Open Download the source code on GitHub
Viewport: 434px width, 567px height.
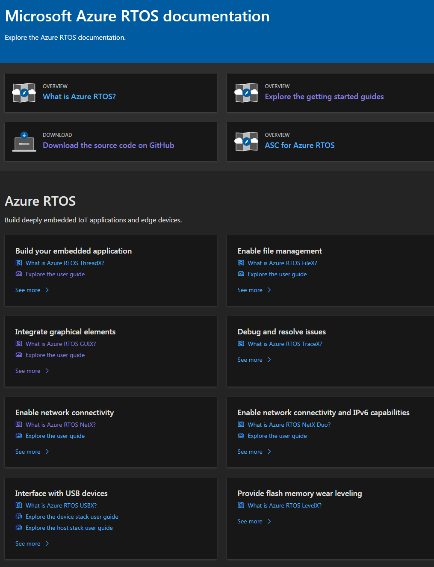(108, 145)
